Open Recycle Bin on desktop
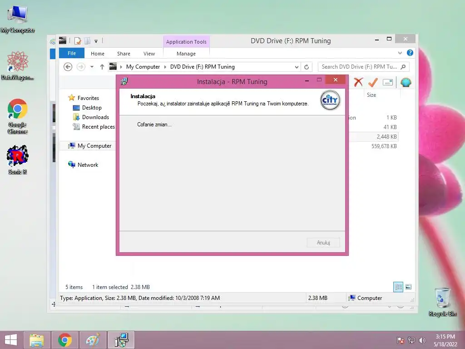 click(442, 302)
